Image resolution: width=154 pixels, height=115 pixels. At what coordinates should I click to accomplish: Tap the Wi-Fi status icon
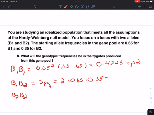pyautogui.click(x=144, y=1)
